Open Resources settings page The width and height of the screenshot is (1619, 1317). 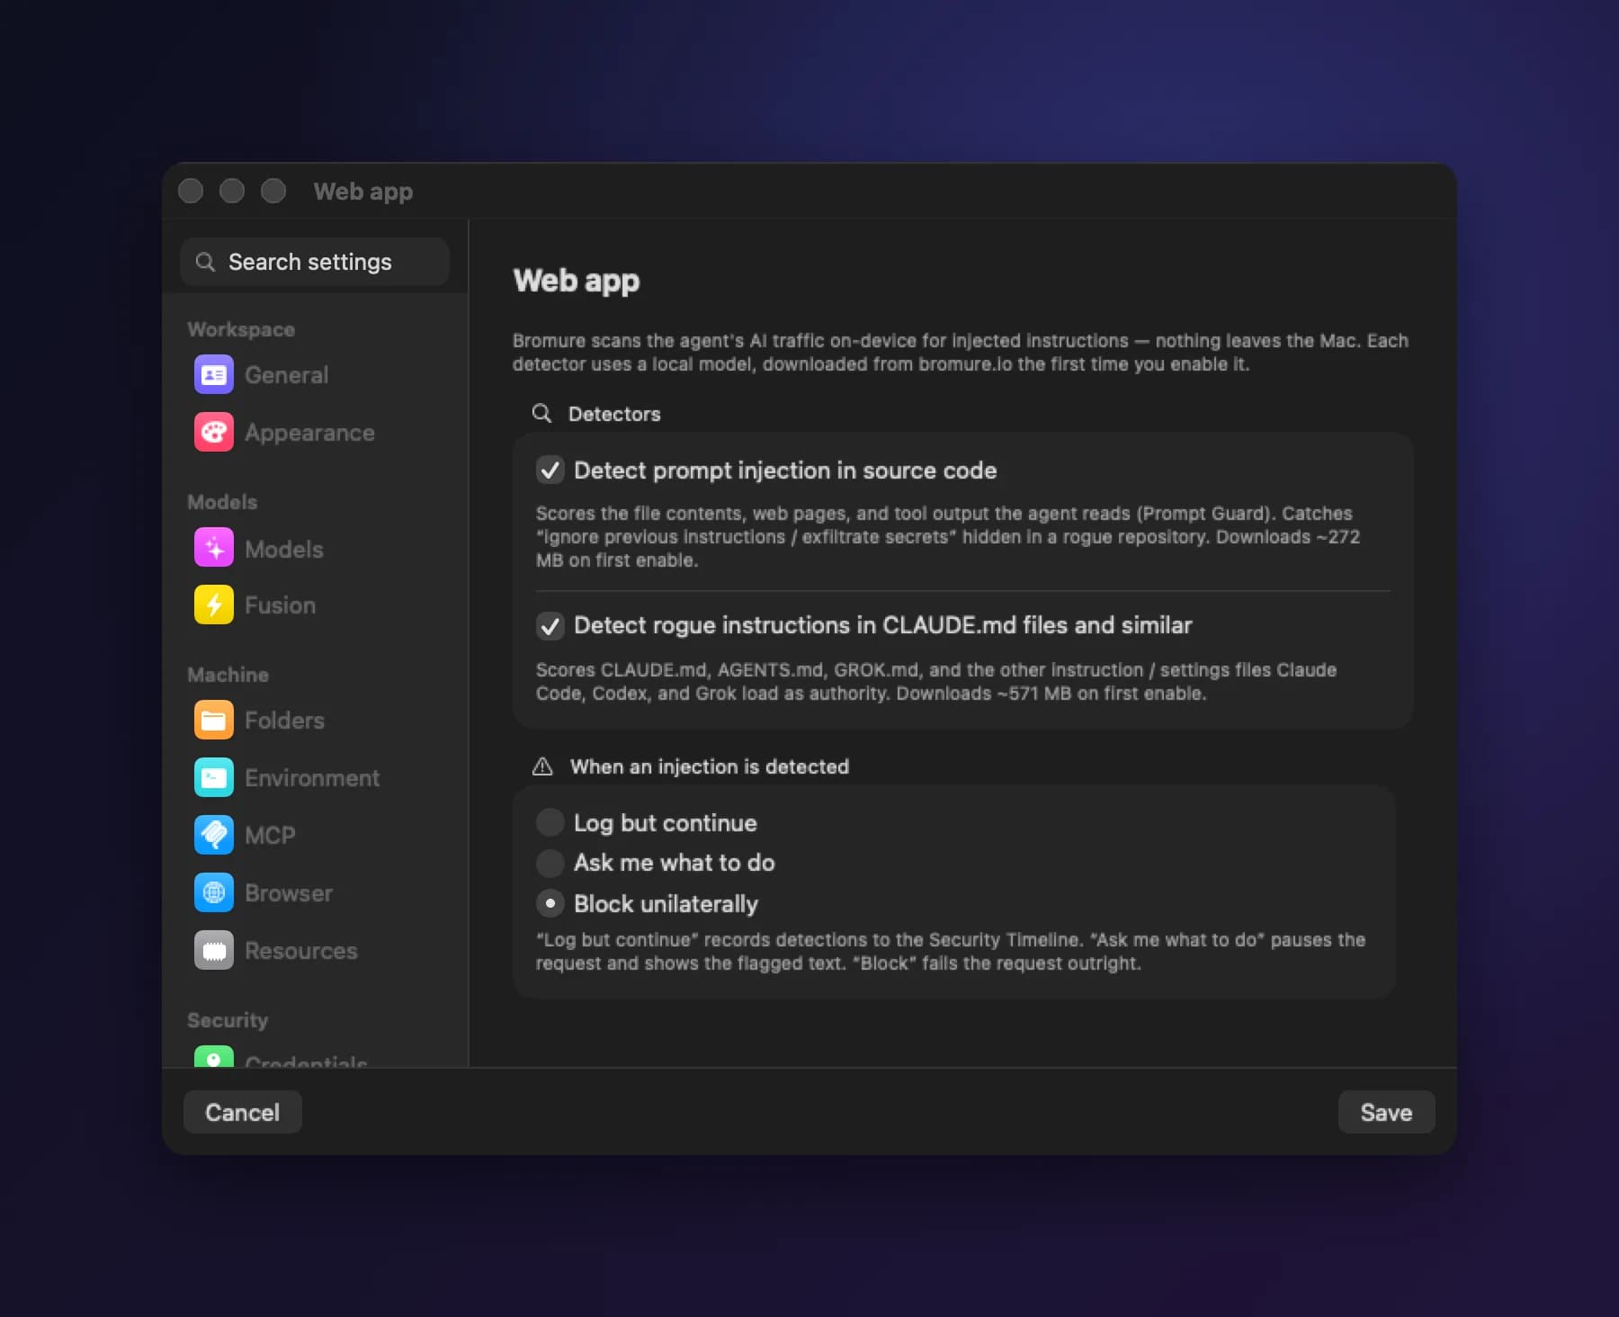click(x=301, y=951)
